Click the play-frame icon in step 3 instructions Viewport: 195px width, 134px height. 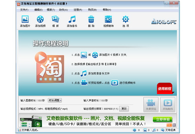tap(114, 83)
